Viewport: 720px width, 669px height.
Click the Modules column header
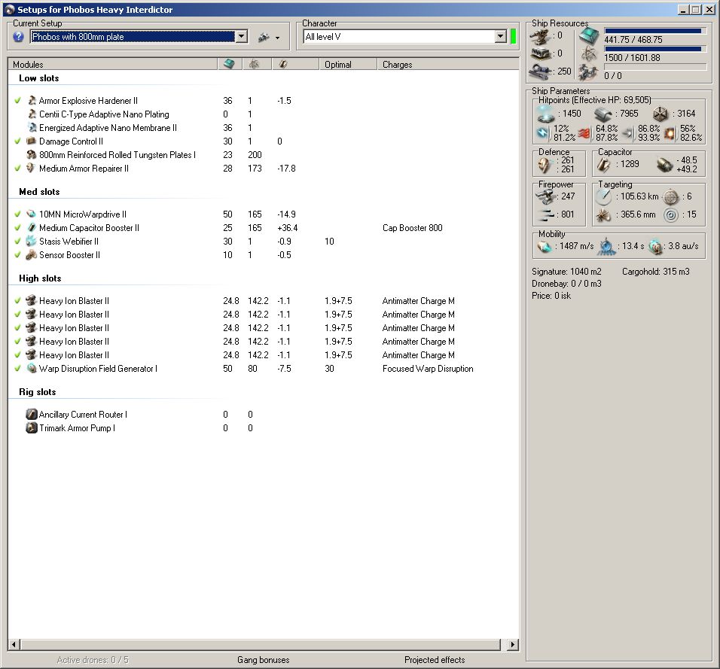(x=112, y=64)
